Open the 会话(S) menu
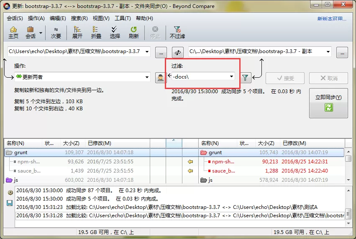The height and width of the screenshot is (239, 356). (15, 18)
